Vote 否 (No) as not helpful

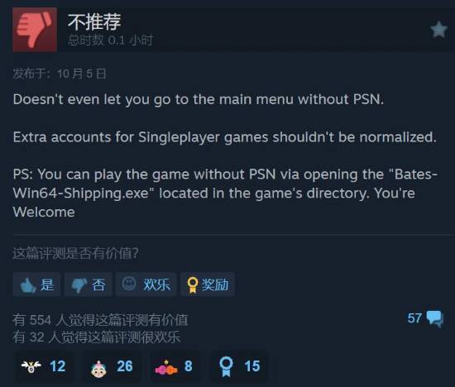tap(89, 284)
